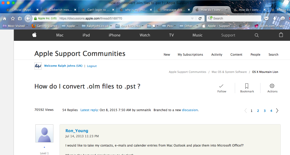Click the smiley chat icon
Screen dimensions: 290x155
[283, 18]
